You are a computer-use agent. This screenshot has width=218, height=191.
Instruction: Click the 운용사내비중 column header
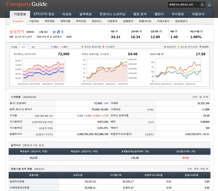(191, 175)
